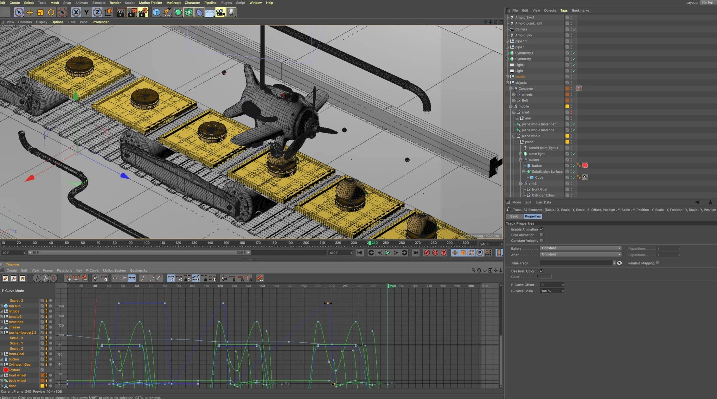Select the Rotate tool in top toolbar

tap(51, 12)
